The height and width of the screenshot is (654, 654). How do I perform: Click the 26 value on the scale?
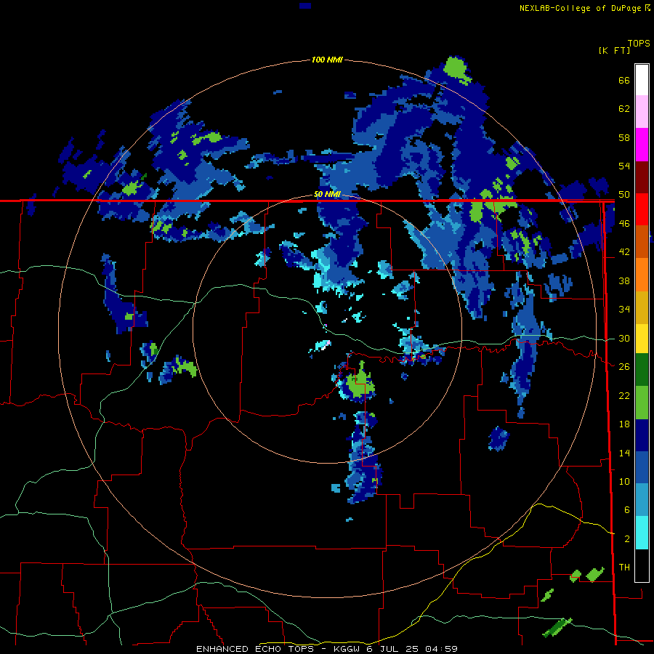pos(624,367)
